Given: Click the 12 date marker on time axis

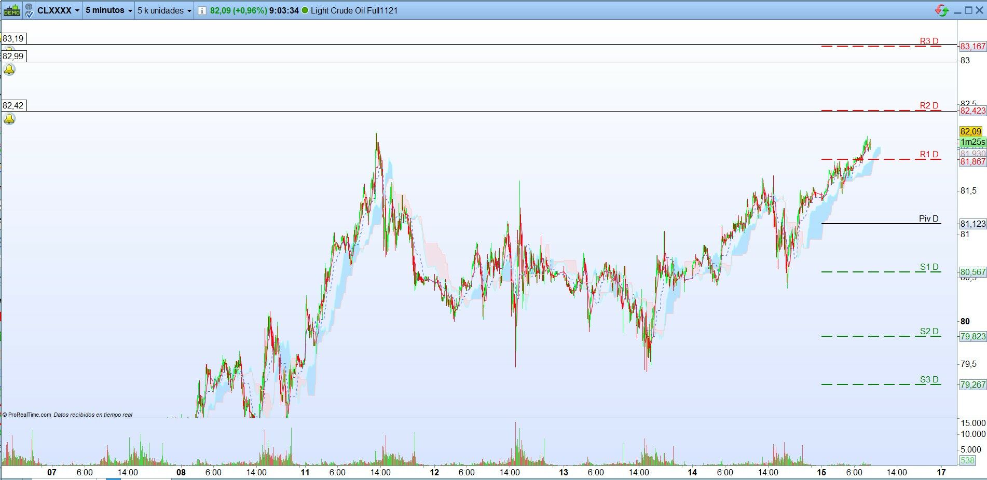Looking at the screenshot, I should pos(434,472).
